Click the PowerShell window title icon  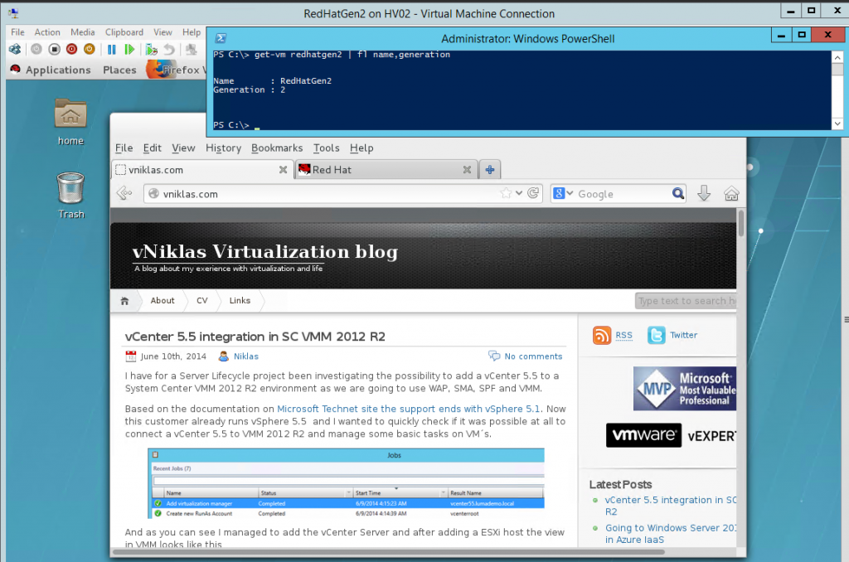[221, 38]
